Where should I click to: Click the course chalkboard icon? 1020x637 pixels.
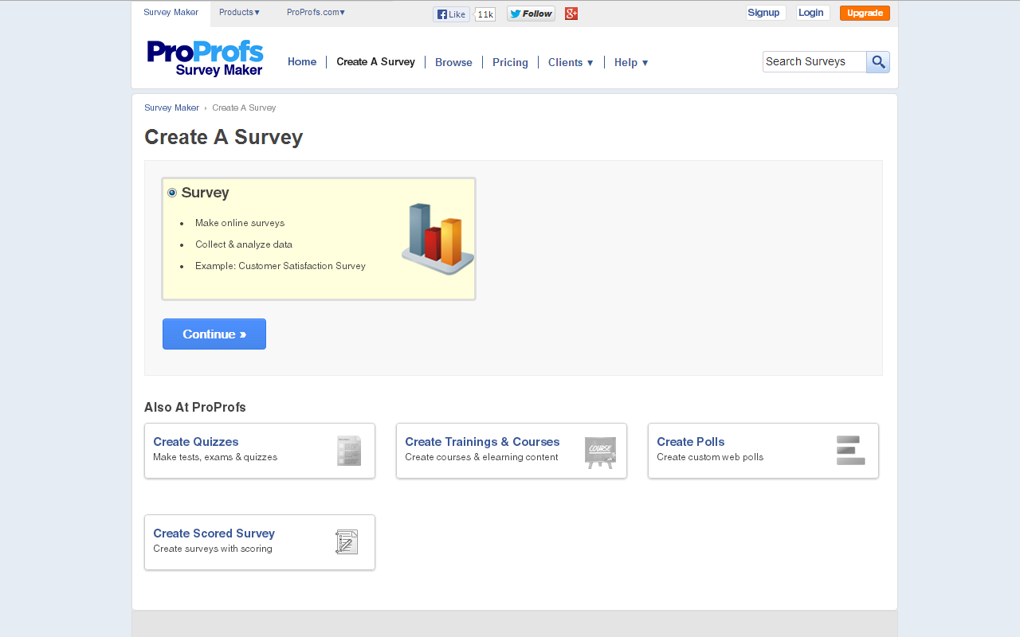click(x=600, y=451)
